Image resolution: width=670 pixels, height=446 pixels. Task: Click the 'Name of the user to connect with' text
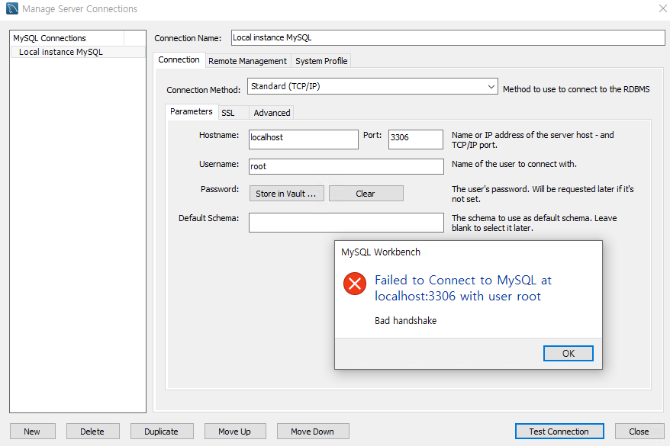click(514, 164)
